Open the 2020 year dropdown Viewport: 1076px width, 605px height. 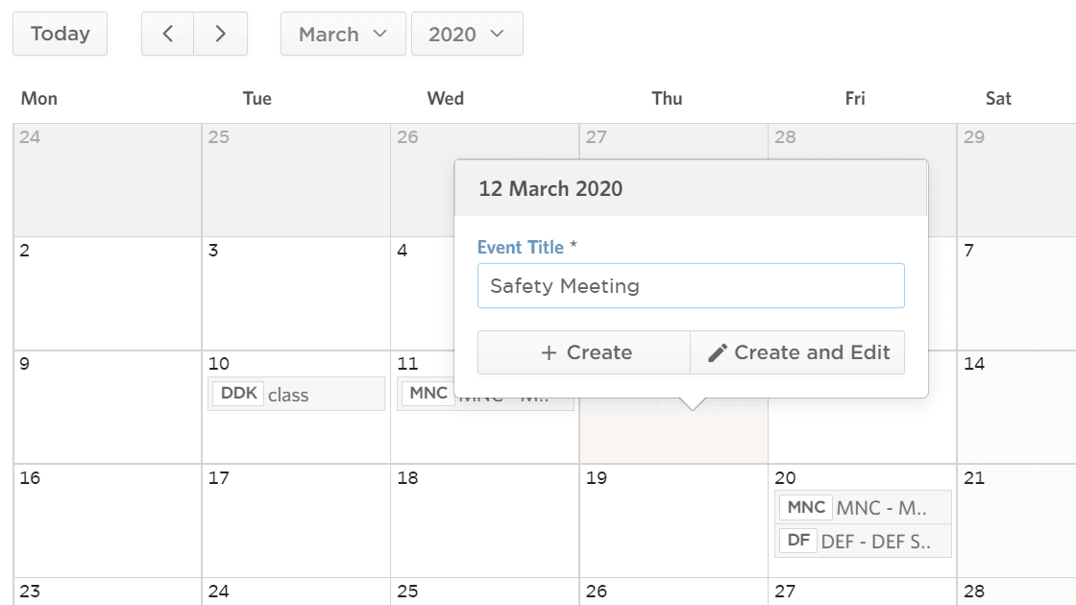point(467,33)
